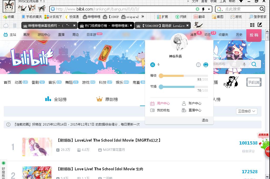Viewport: 270px width, 179px height.
Task: Open the 番剧 category with badge 52
Action: tap(38, 82)
